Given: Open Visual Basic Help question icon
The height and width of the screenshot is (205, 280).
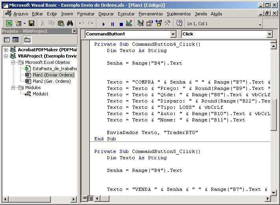Looking at the screenshot, I should click(x=179, y=23).
